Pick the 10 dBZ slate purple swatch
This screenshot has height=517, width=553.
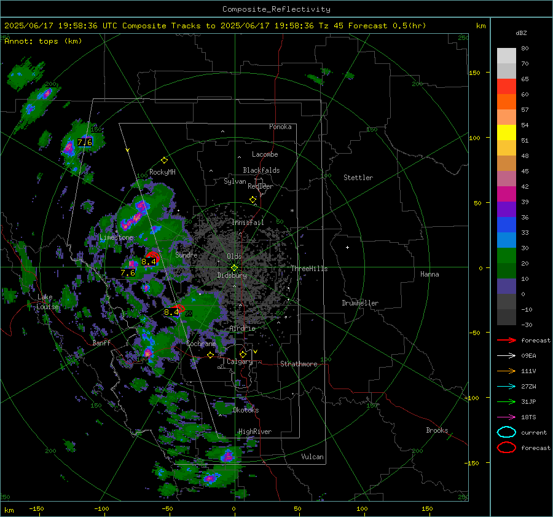point(506,286)
